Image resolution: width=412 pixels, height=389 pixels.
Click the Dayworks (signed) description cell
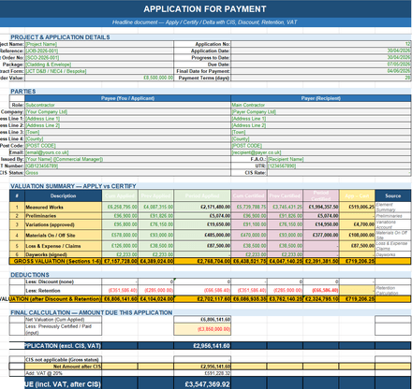point(63,254)
